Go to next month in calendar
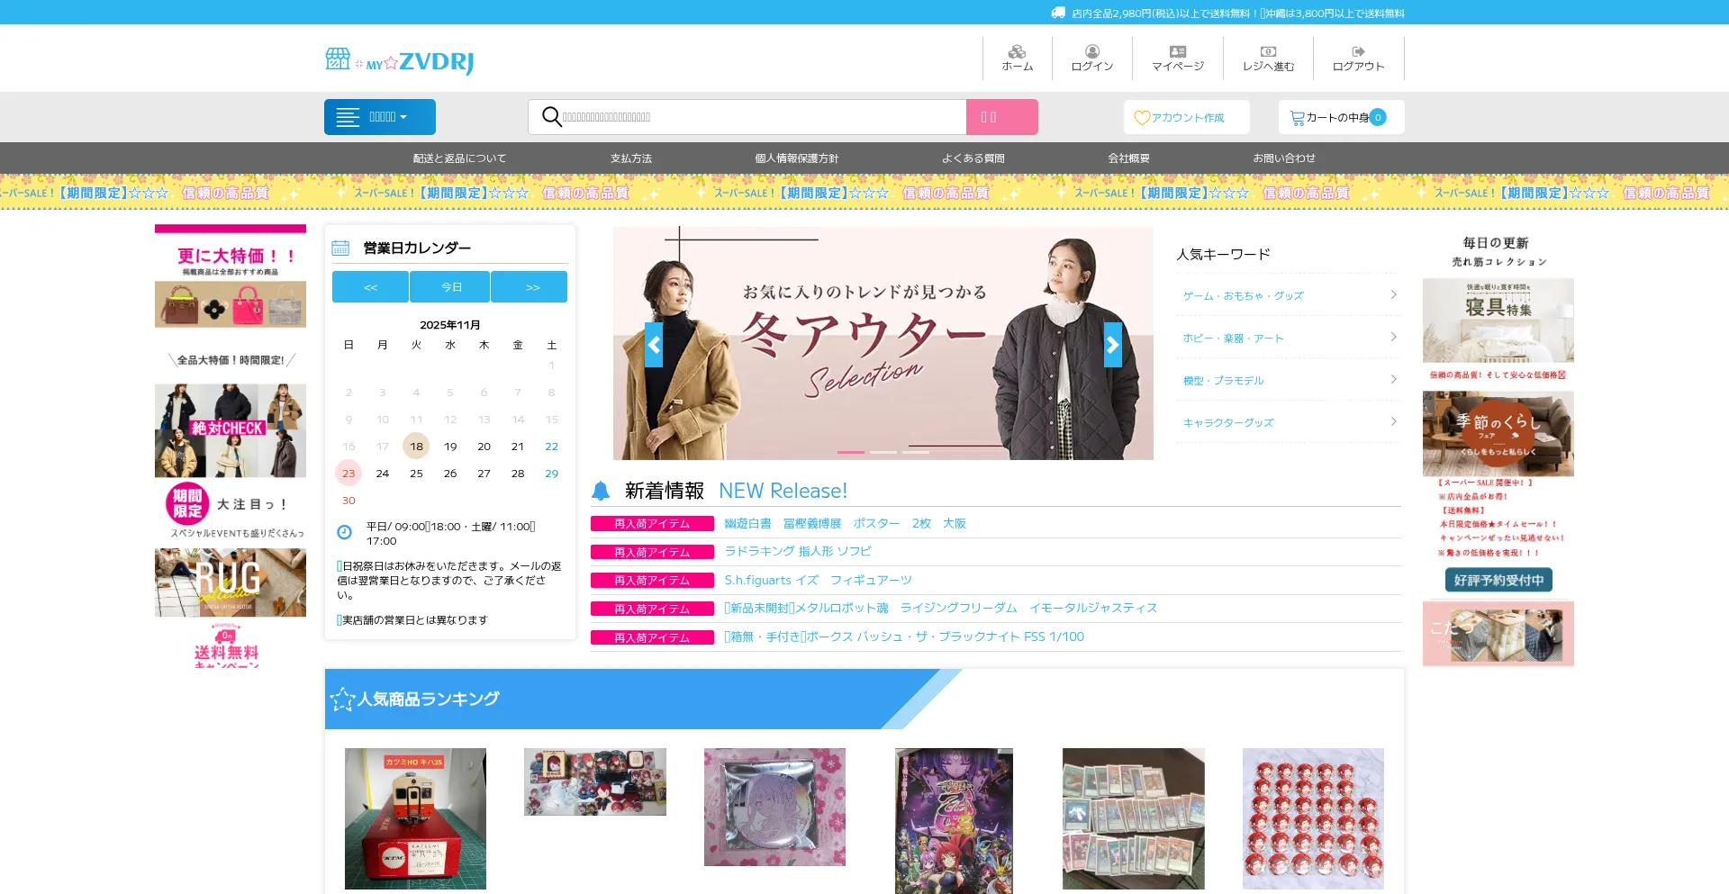This screenshot has height=894, width=1729. tap(531, 287)
